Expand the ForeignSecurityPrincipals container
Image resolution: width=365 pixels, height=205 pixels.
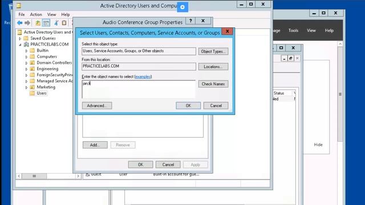pyautogui.click(x=26, y=75)
